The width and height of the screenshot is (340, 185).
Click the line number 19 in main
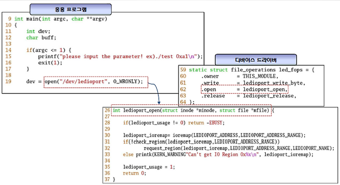[x=8, y=82]
